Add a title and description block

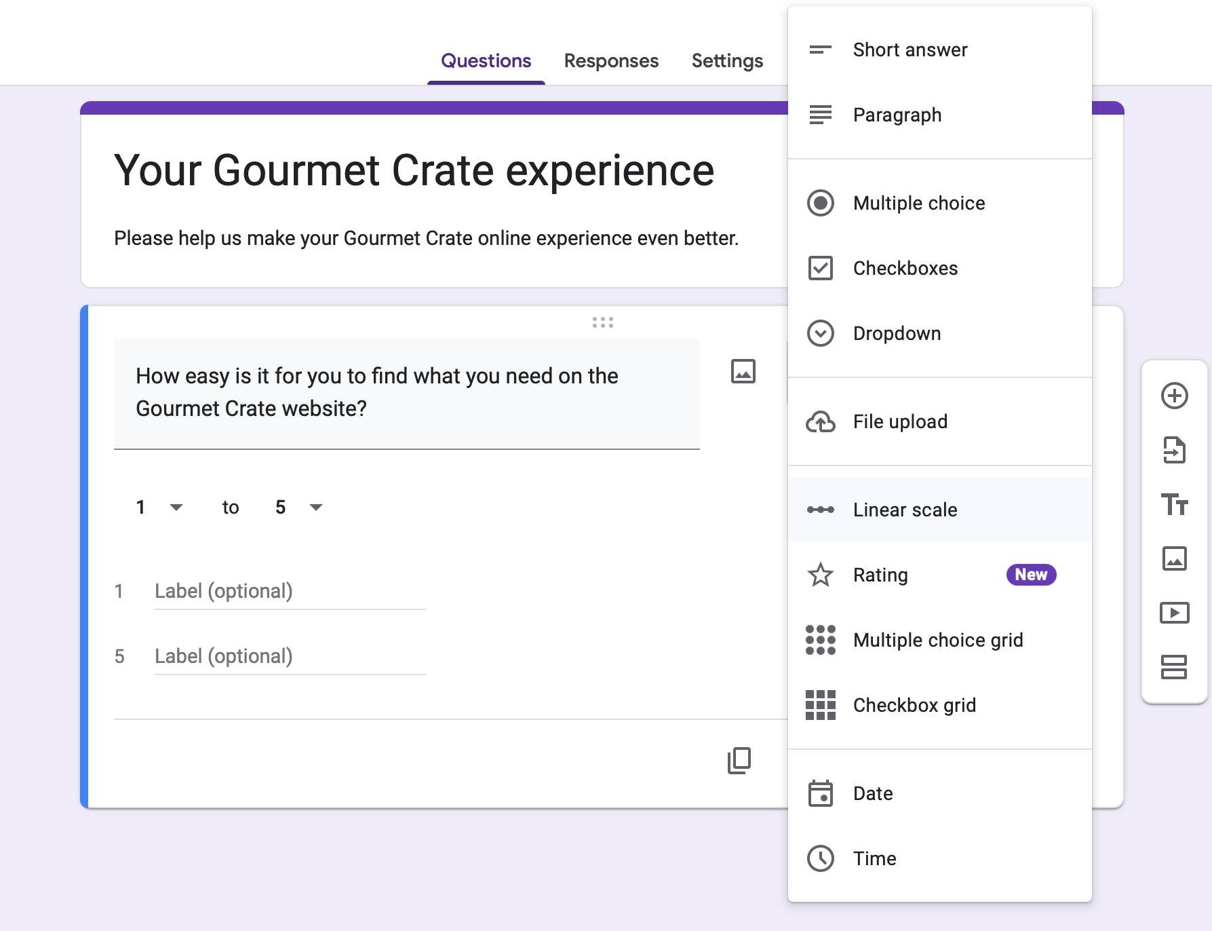coord(1174,504)
